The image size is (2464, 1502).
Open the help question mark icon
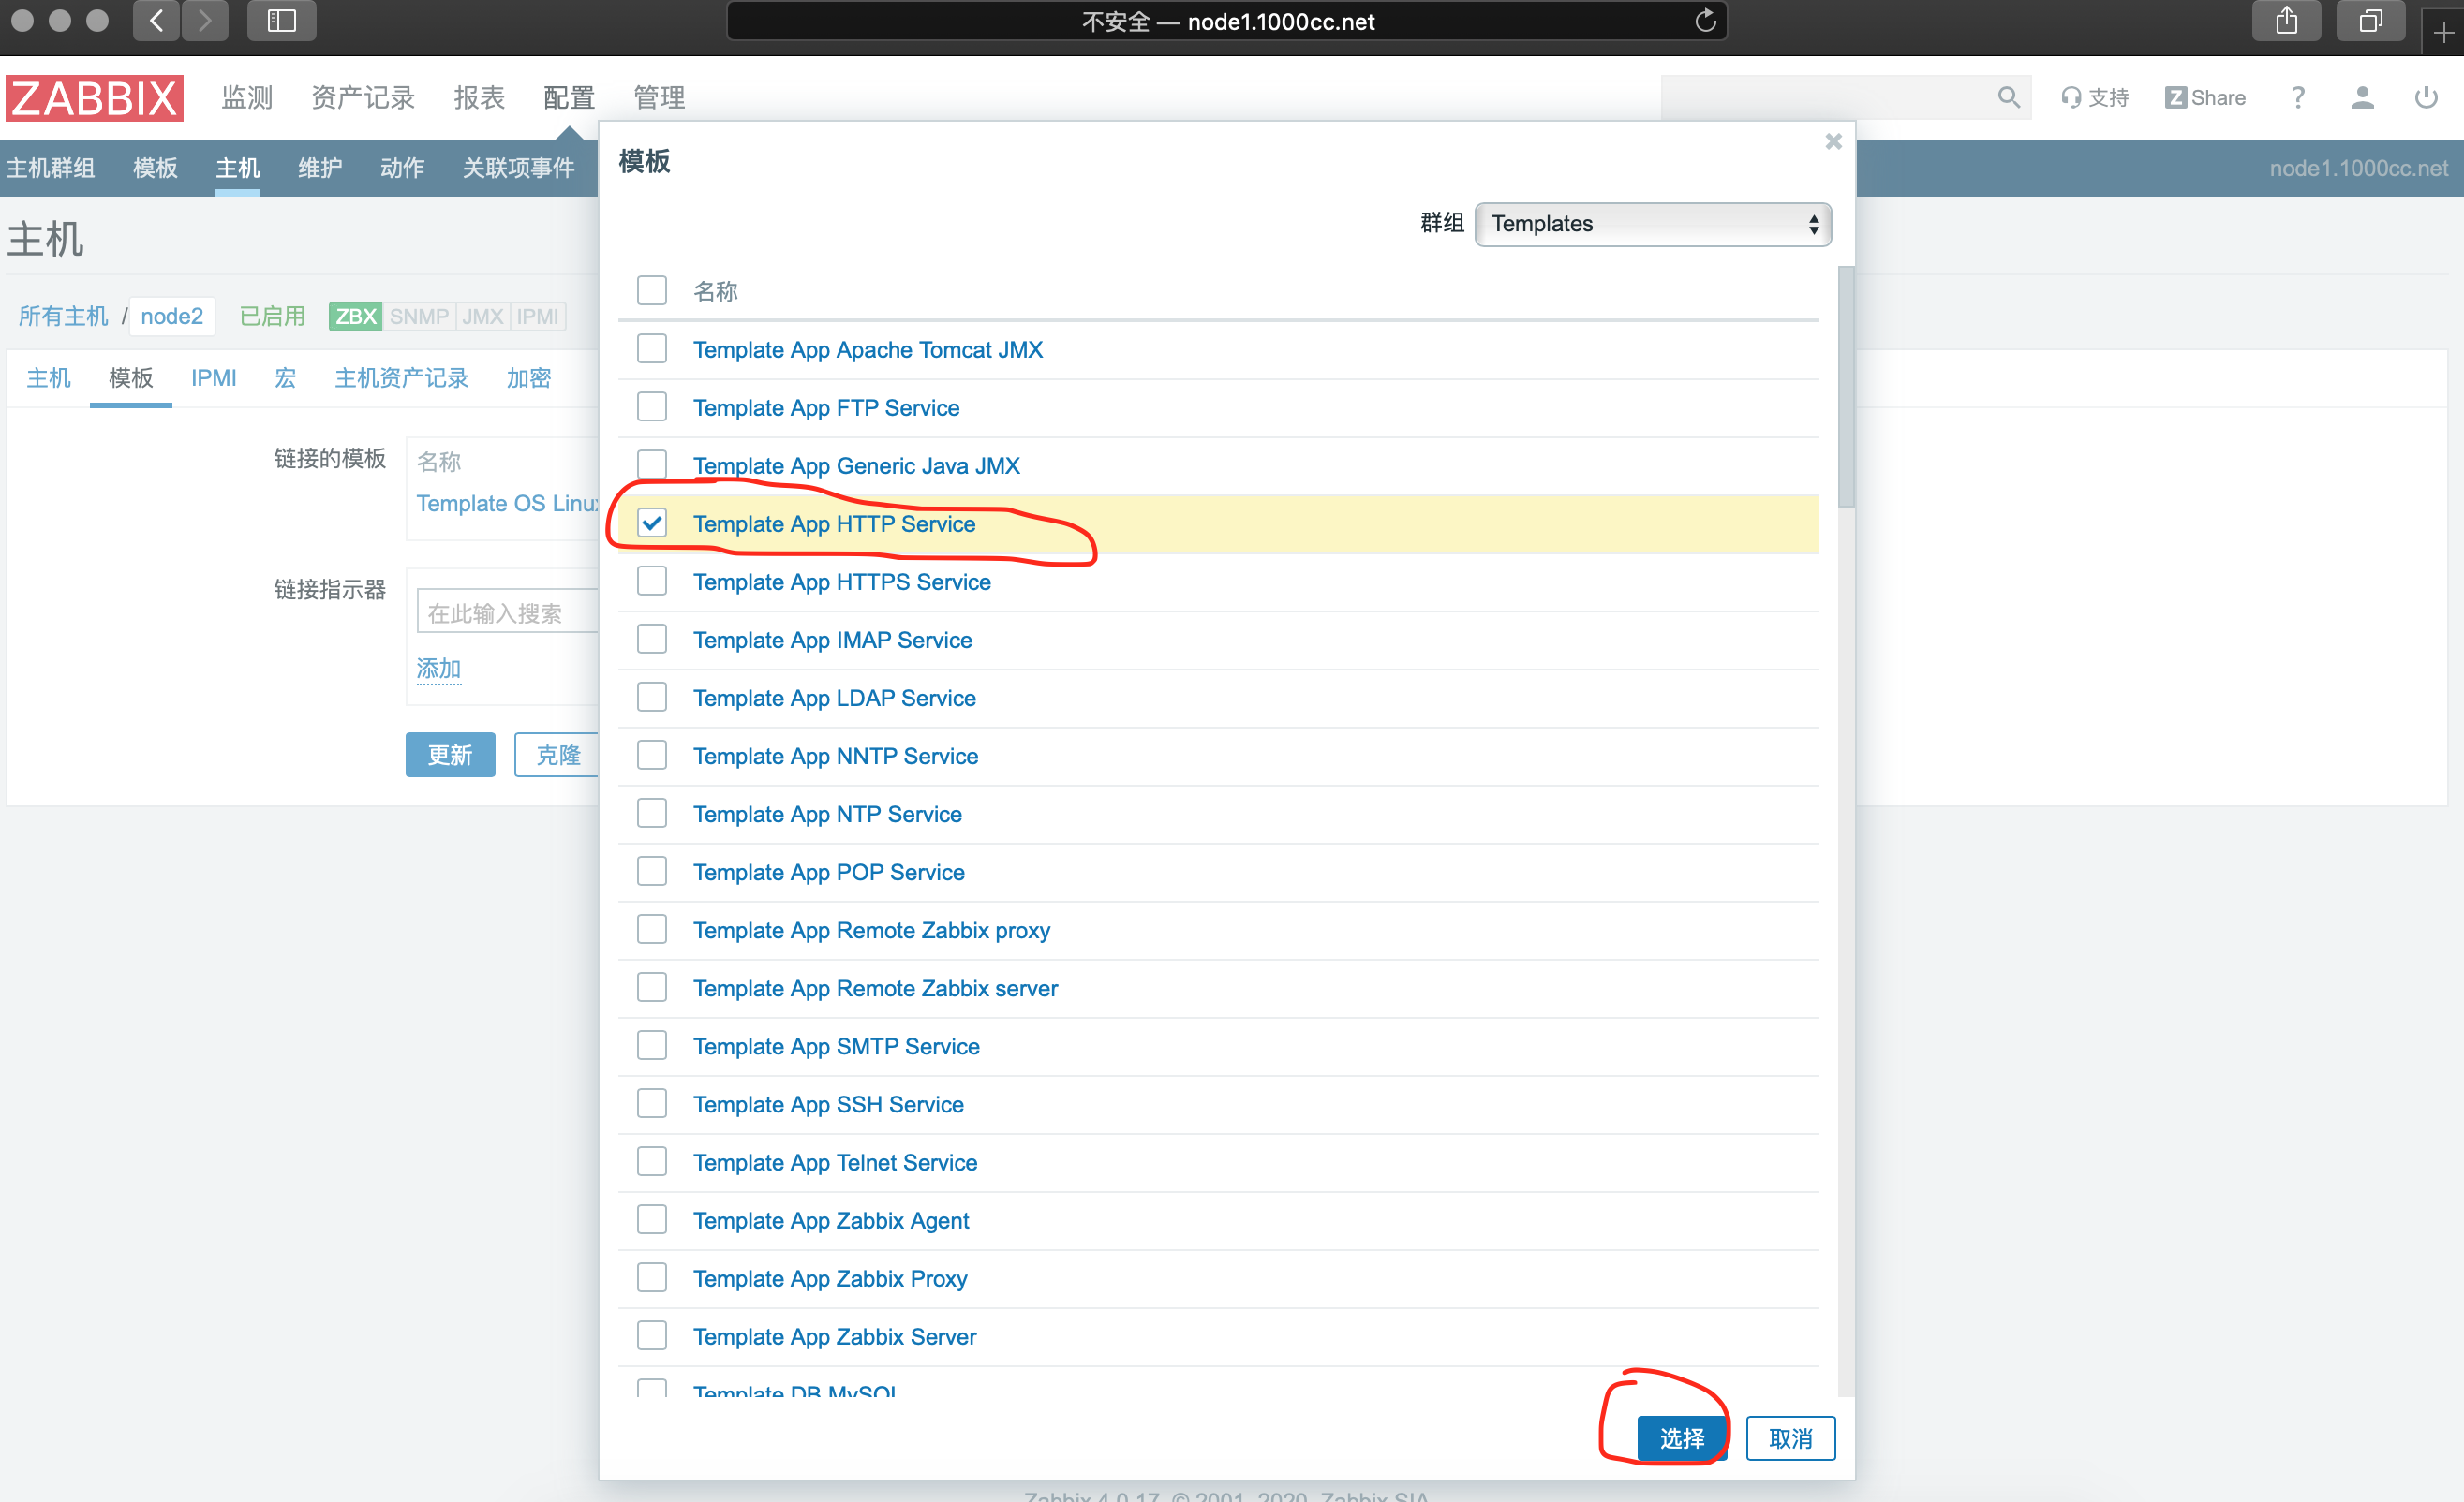(2298, 97)
